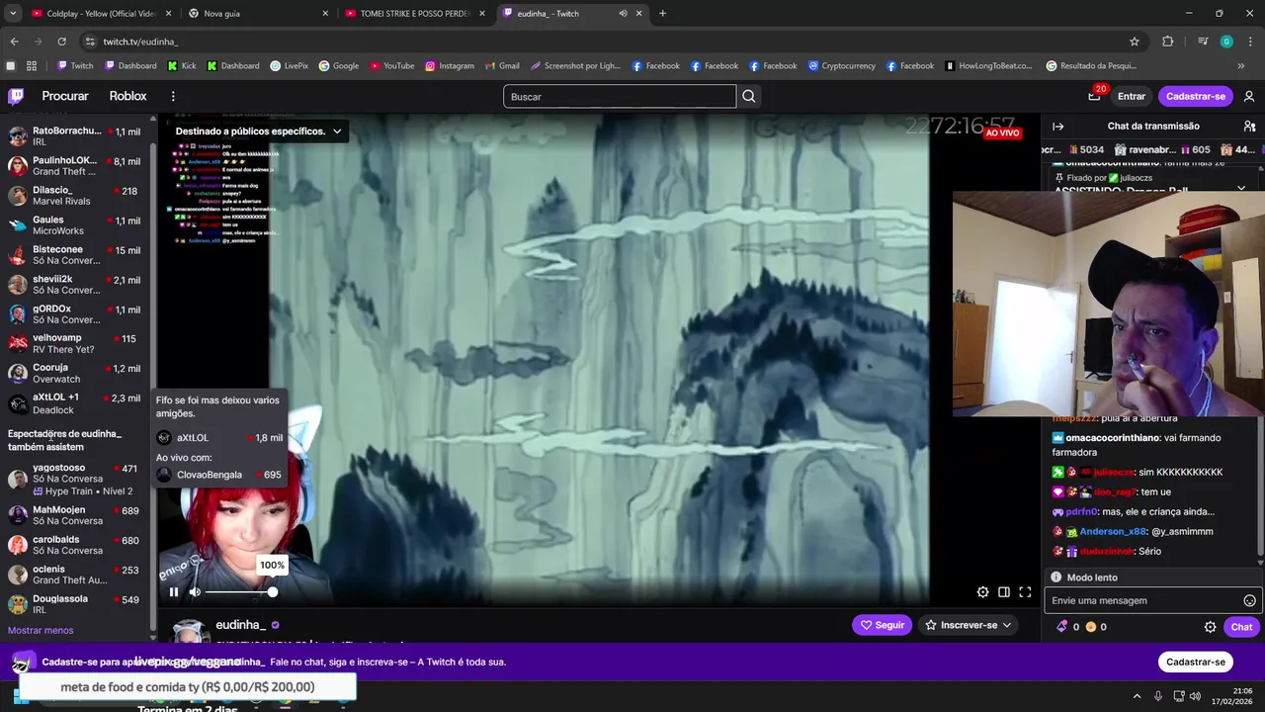This screenshot has width=1265, height=712.
Task: Click the search magnifier button
Action: pyautogui.click(x=749, y=96)
